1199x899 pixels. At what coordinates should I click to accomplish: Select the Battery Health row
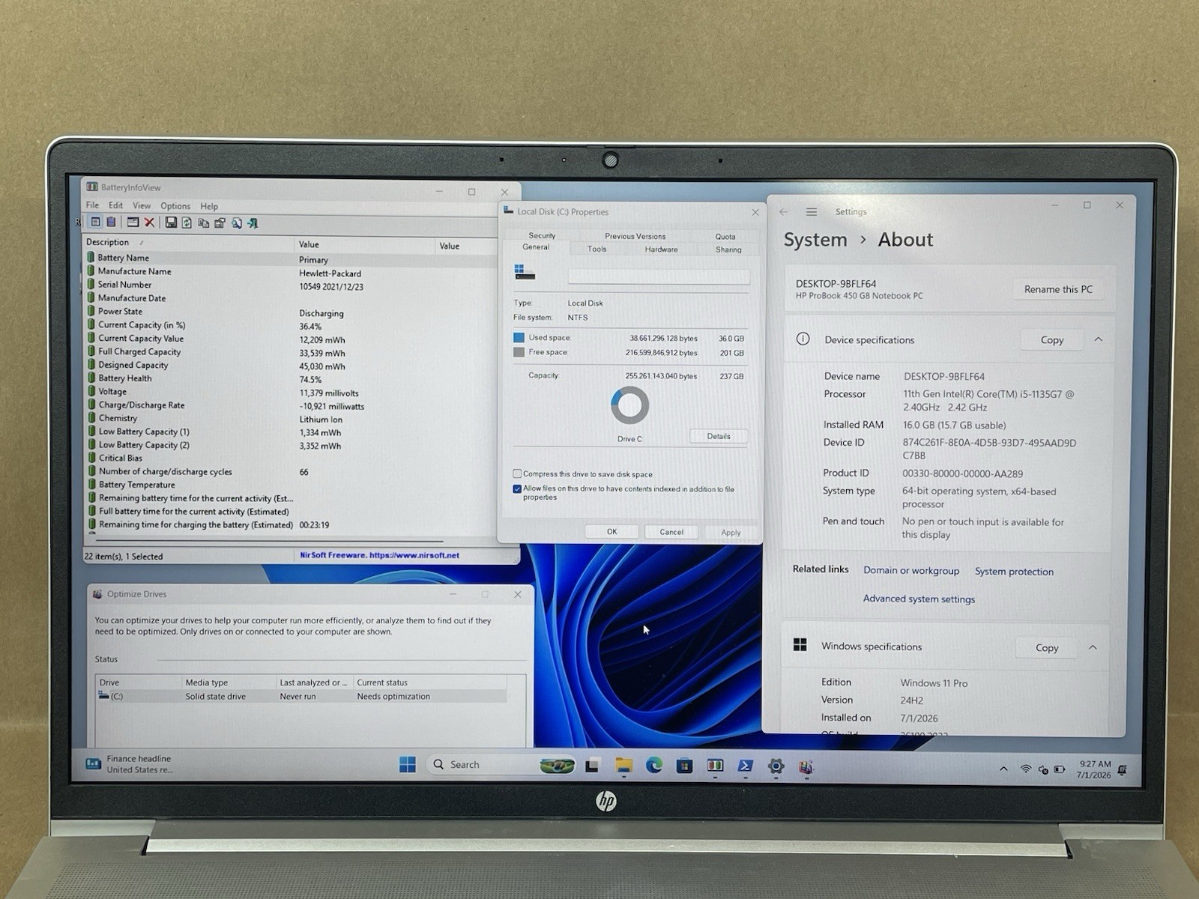click(x=289, y=378)
